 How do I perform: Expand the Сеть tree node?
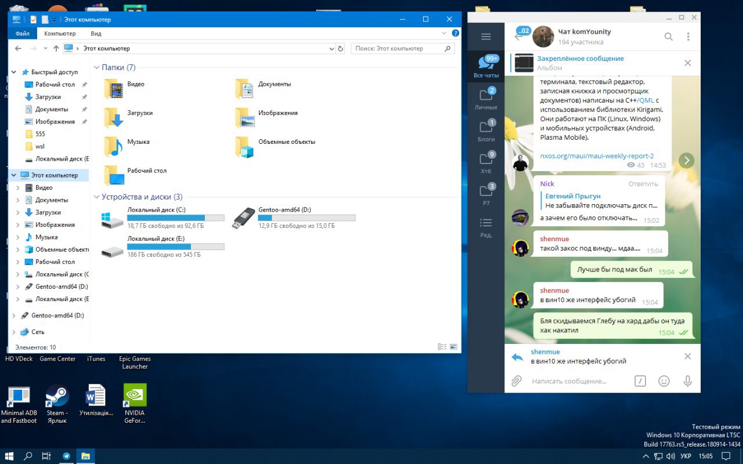click(x=15, y=332)
